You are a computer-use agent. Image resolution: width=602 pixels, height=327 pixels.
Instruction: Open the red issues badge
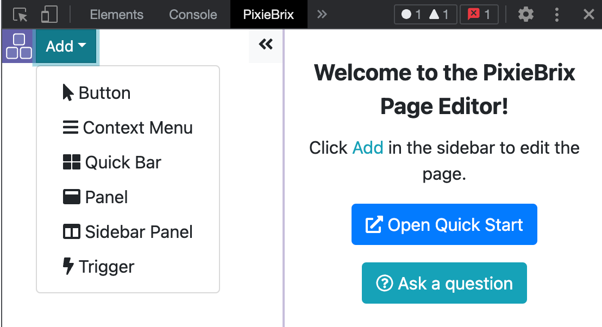pyautogui.click(x=479, y=14)
